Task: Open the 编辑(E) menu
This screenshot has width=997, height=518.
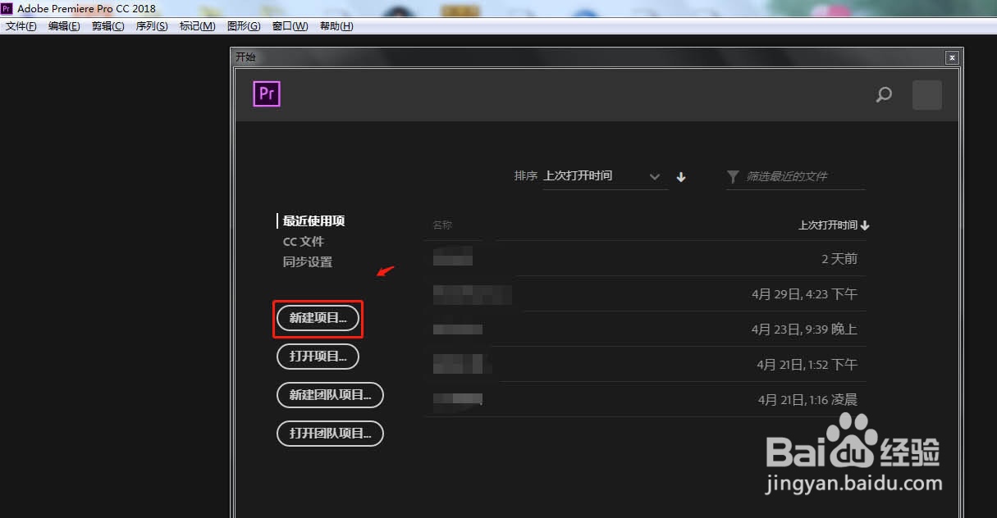Action: [64, 26]
